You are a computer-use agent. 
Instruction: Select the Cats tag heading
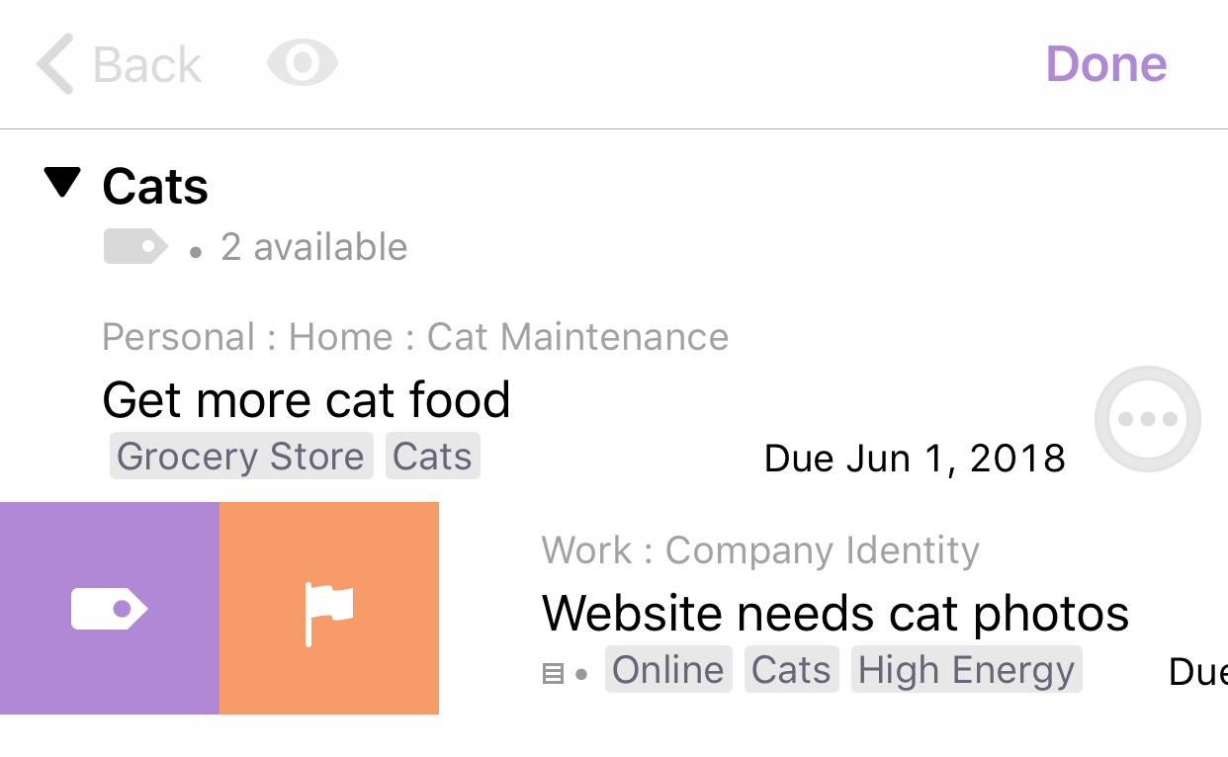(x=155, y=186)
